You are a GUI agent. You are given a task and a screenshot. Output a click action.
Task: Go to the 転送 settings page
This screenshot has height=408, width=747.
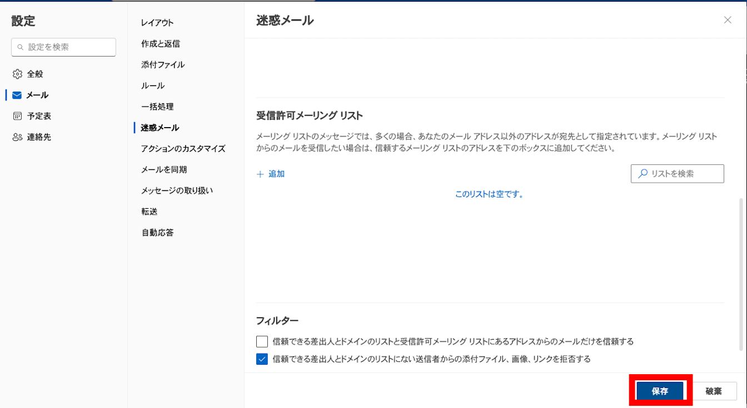point(149,211)
